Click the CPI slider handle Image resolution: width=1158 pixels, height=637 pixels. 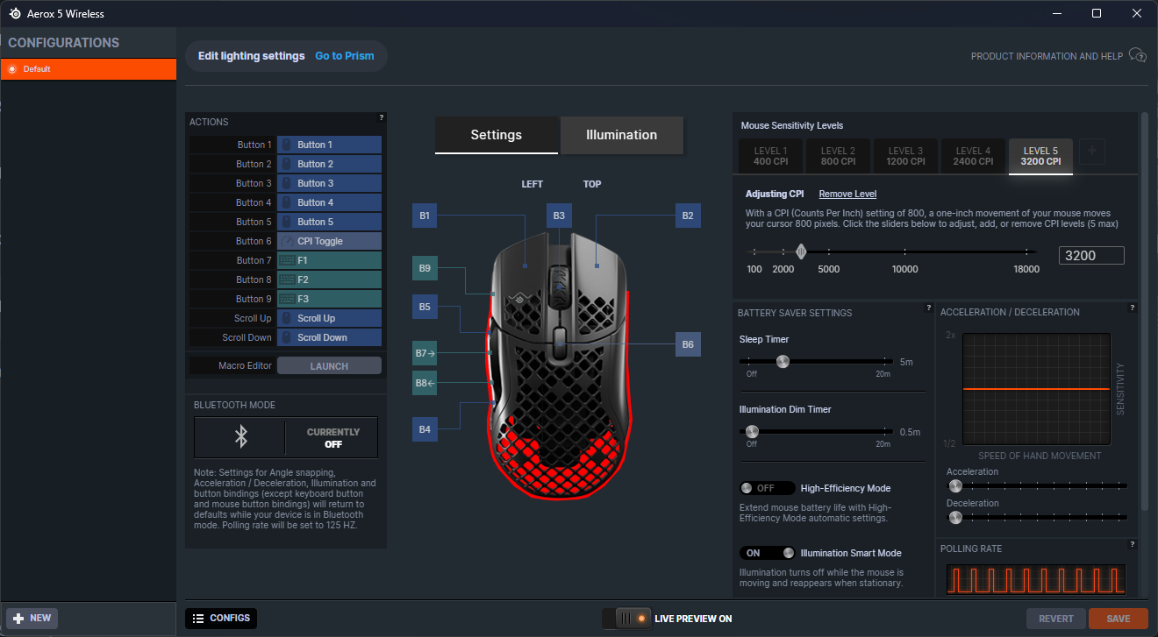[801, 252]
